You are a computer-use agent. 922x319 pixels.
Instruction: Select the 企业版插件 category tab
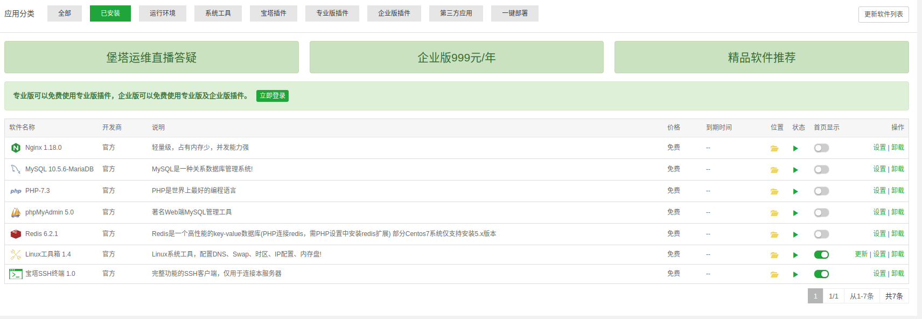click(394, 13)
